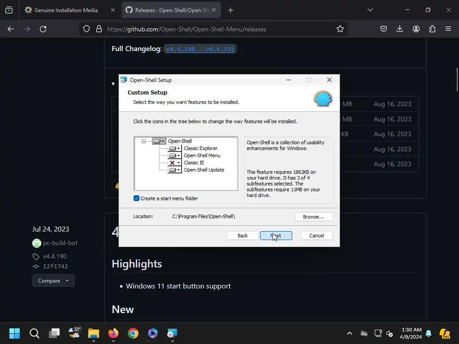459x344 pixels.
Task: Open Copilot preview tray icon
Action: coord(445,333)
